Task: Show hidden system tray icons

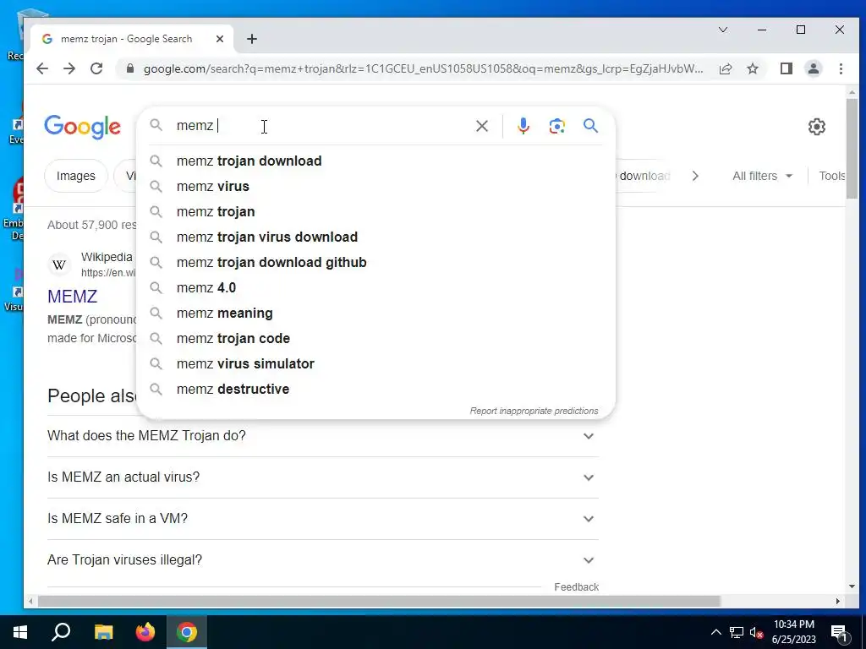Action: click(x=715, y=632)
